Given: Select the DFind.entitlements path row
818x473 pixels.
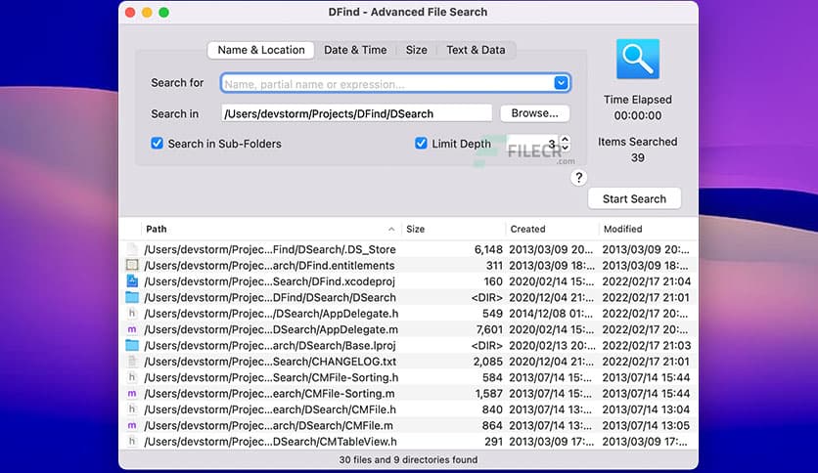Looking at the screenshot, I should pyautogui.click(x=269, y=265).
